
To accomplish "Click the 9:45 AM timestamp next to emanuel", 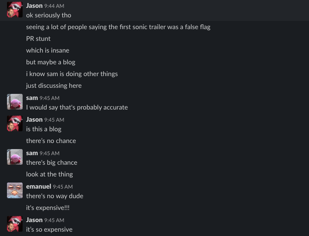I will [63, 186].
